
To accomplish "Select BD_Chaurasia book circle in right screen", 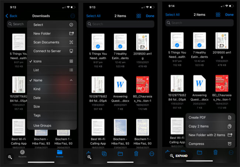I will (222, 88).
